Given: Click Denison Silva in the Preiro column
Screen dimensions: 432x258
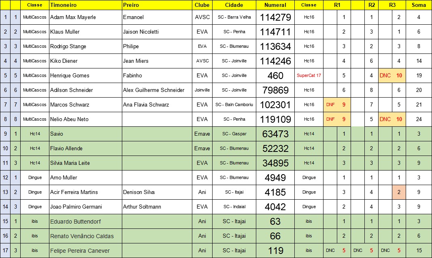Looking at the screenshot, I should pos(157,192).
